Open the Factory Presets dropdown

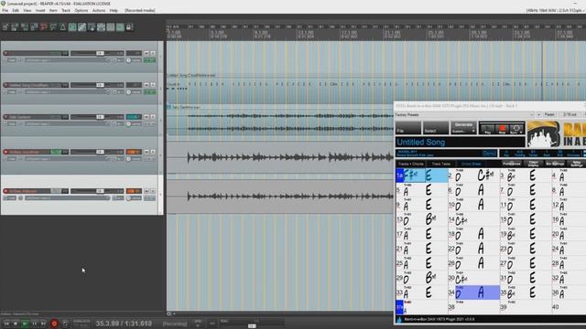[464, 114]
